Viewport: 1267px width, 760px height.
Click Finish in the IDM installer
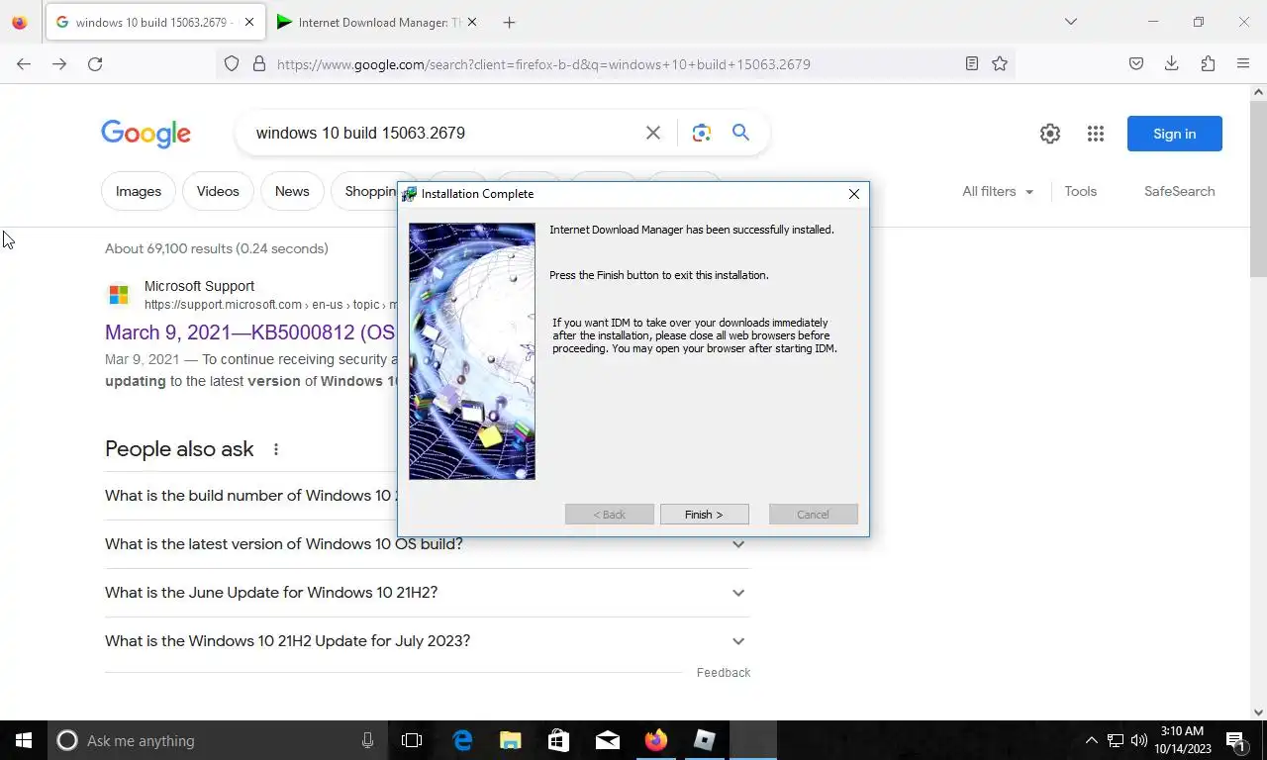(x=704, y=515)
